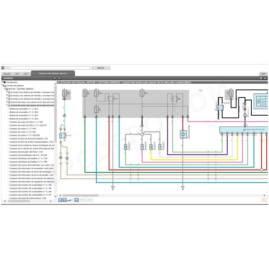Click the rightmost icon in the diagram header bar
This screenshot has height=269, width=269.
(265, 78)
